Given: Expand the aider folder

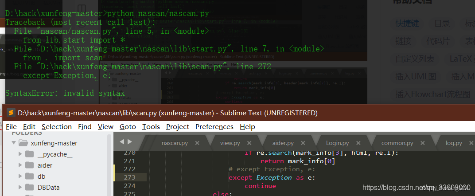Looking at the screenshot, I should point(20,165).
